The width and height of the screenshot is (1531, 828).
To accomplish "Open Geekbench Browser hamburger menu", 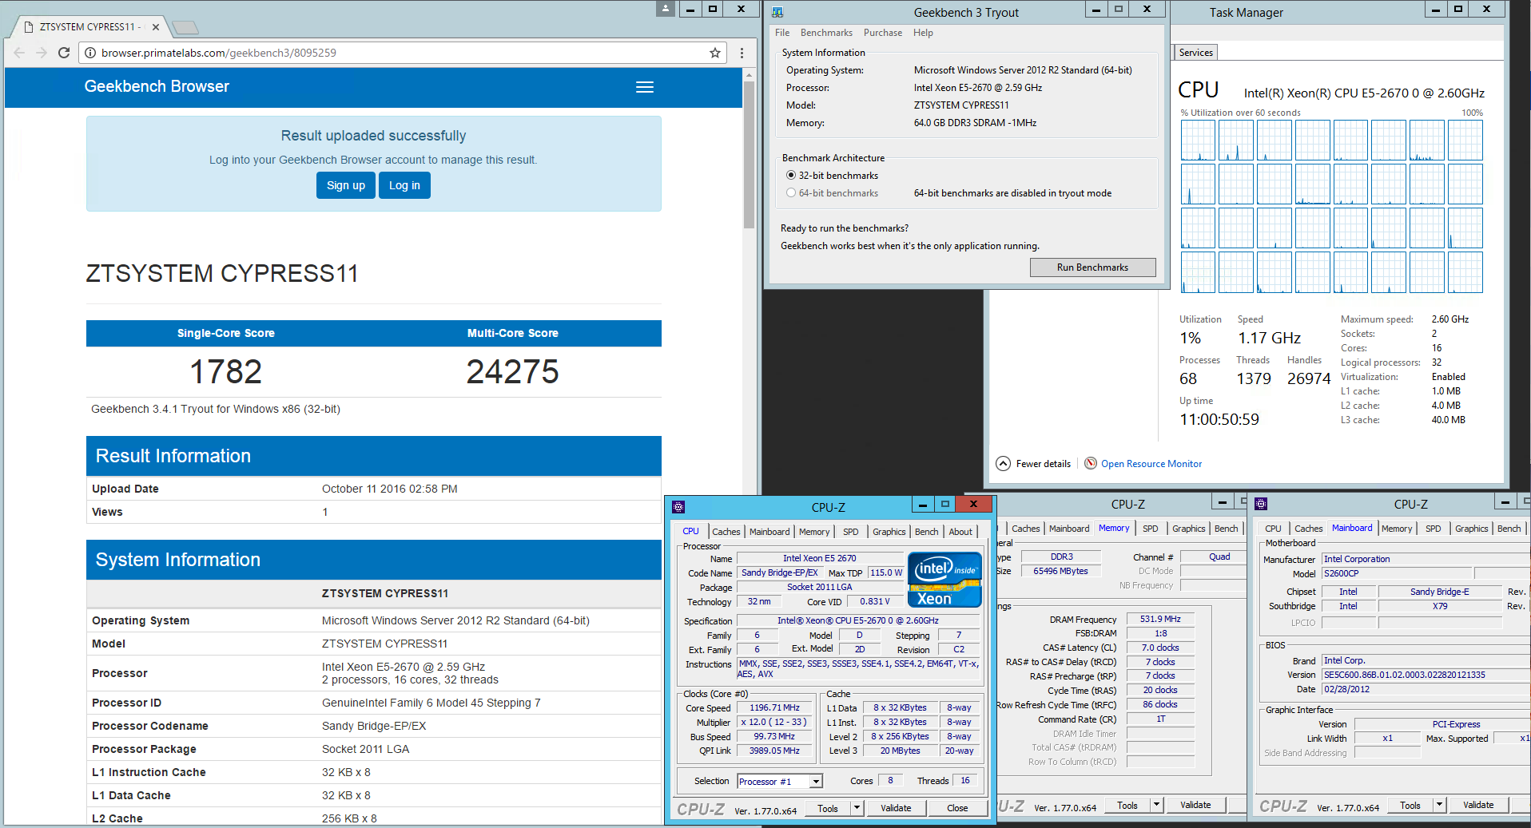I will coord(645,87).
